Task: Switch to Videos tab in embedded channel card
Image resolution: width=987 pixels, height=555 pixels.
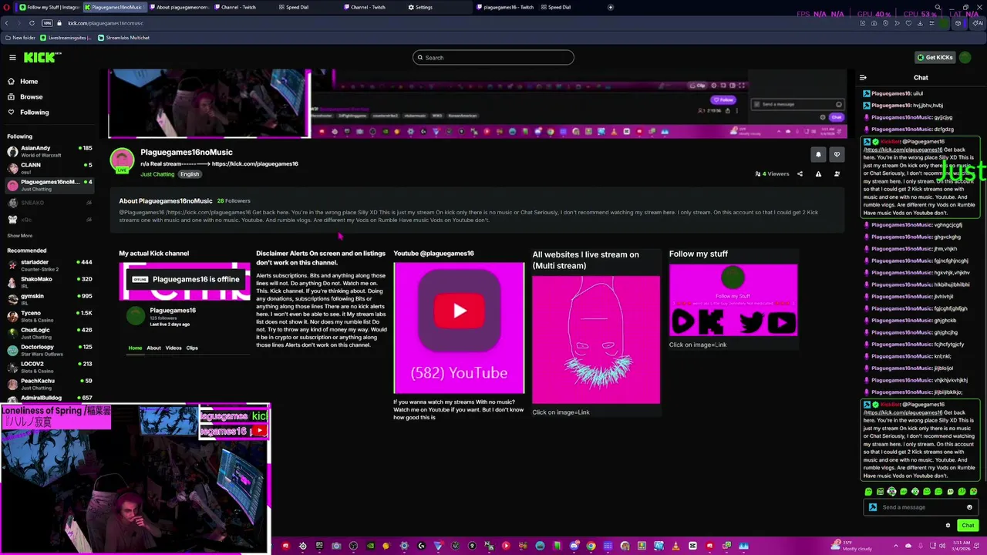Action: [173, 348]
